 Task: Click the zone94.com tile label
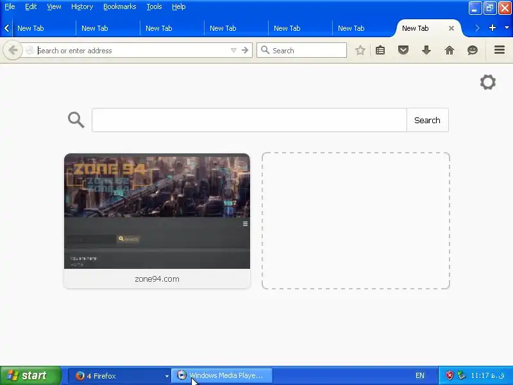(157, 279)
